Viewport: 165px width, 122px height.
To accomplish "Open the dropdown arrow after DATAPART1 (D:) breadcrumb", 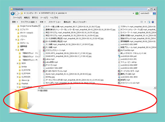I will 56,13.
